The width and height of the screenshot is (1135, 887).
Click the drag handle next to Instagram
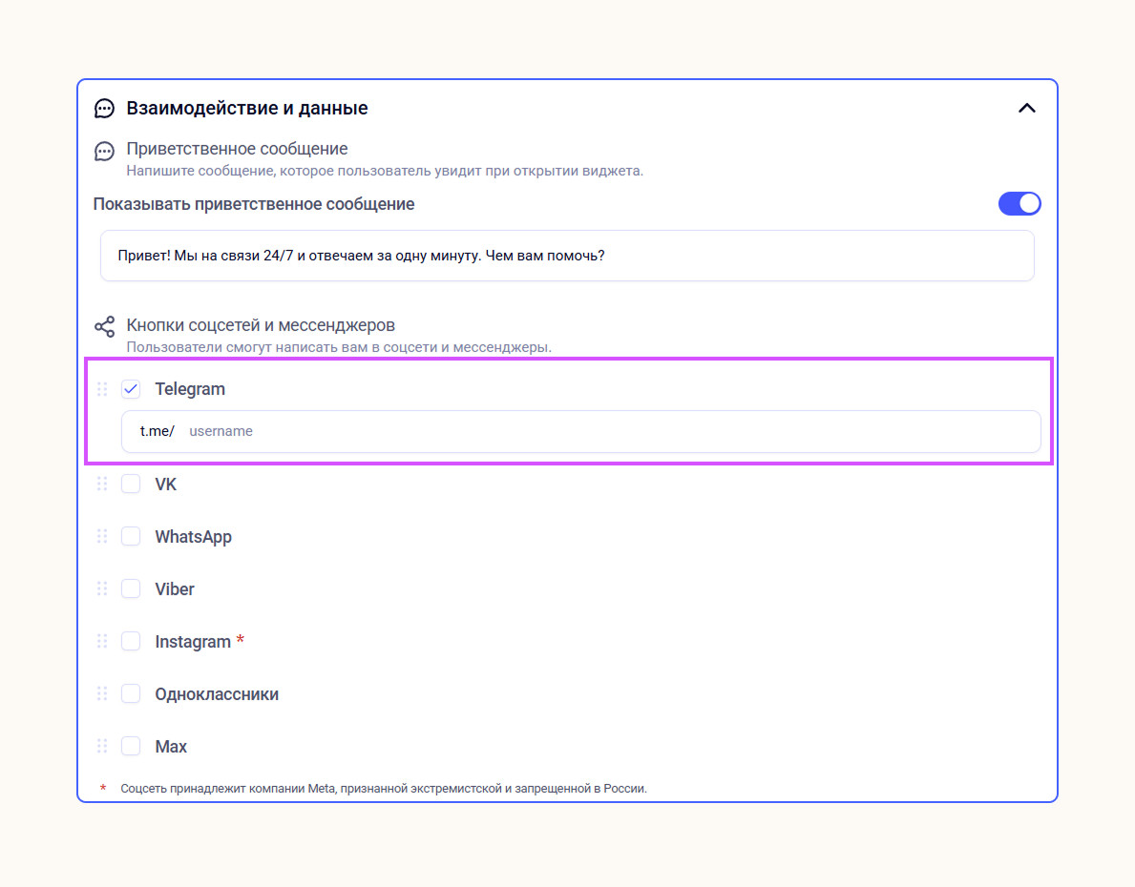(x=102, y=642)
